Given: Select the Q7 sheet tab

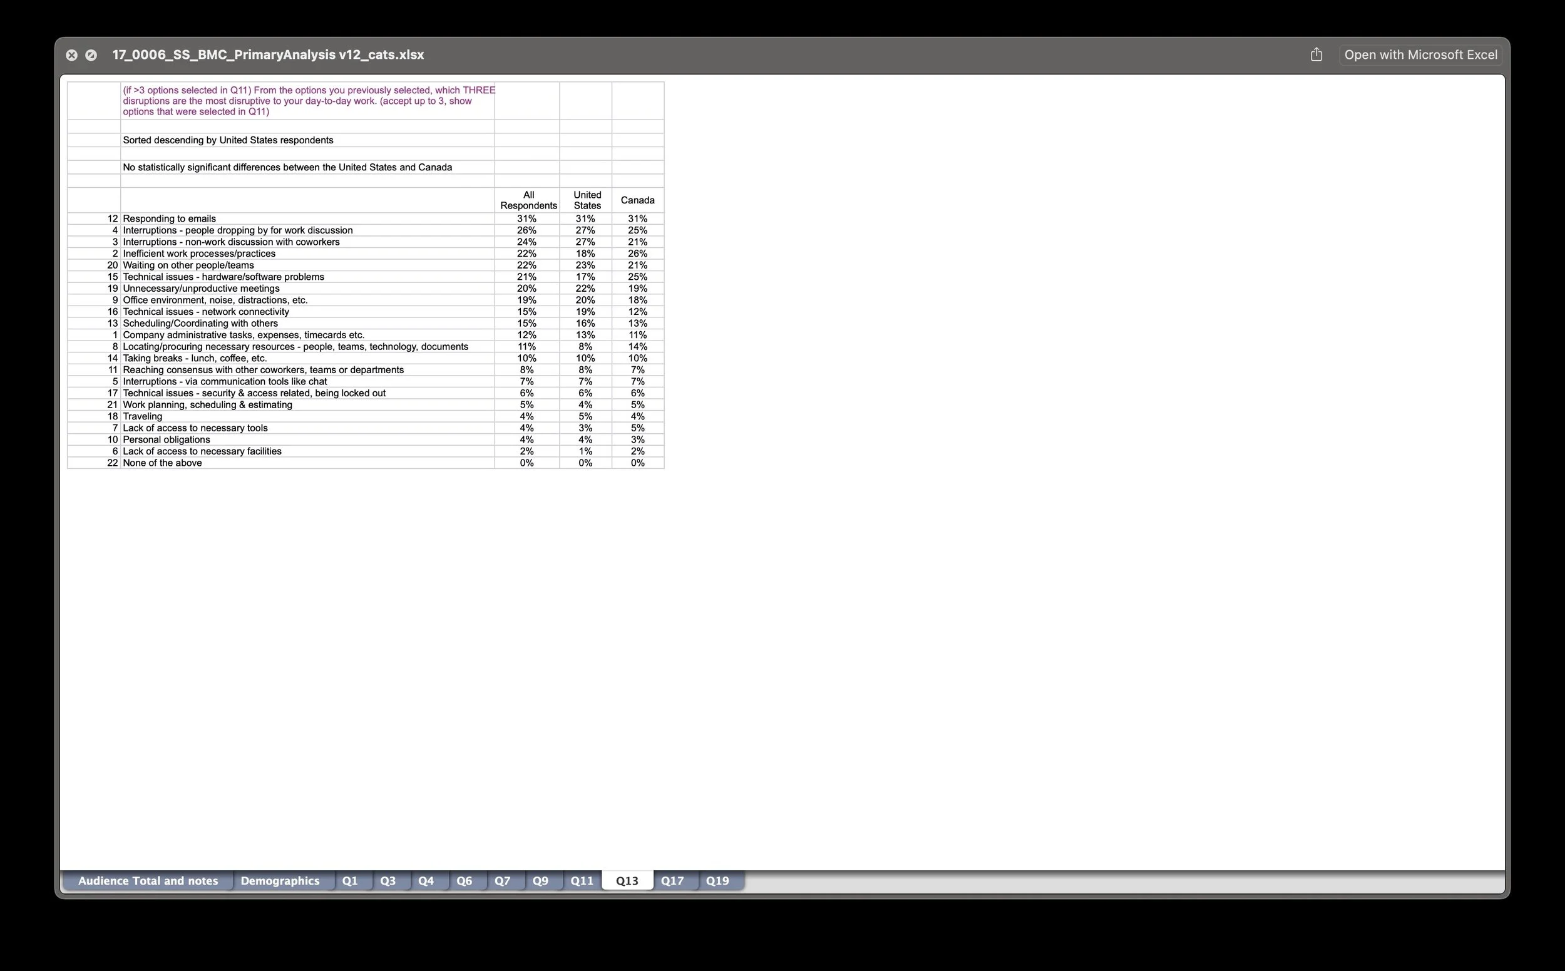Looking at the screenshot, I should coord(502,880).
